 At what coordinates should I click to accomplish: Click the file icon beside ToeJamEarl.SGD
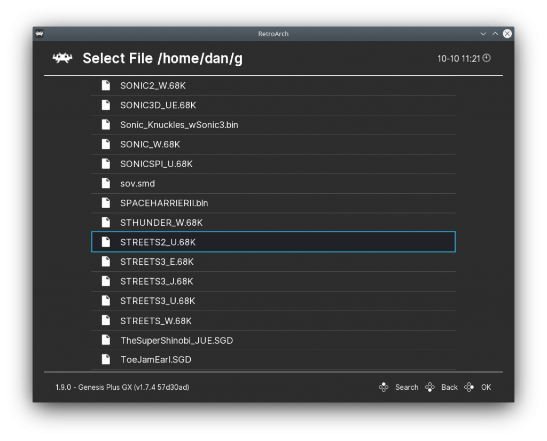(x=106, y=359)
